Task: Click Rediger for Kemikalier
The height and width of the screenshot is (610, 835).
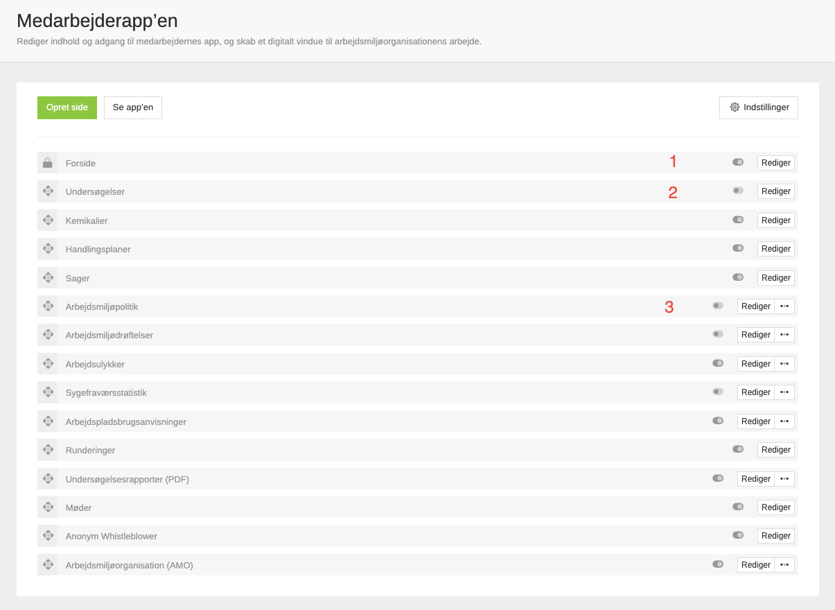Action: [x=776, y=220]
